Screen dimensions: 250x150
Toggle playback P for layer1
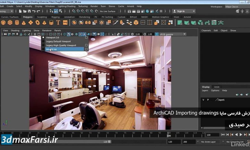click(x=208, y=100)
